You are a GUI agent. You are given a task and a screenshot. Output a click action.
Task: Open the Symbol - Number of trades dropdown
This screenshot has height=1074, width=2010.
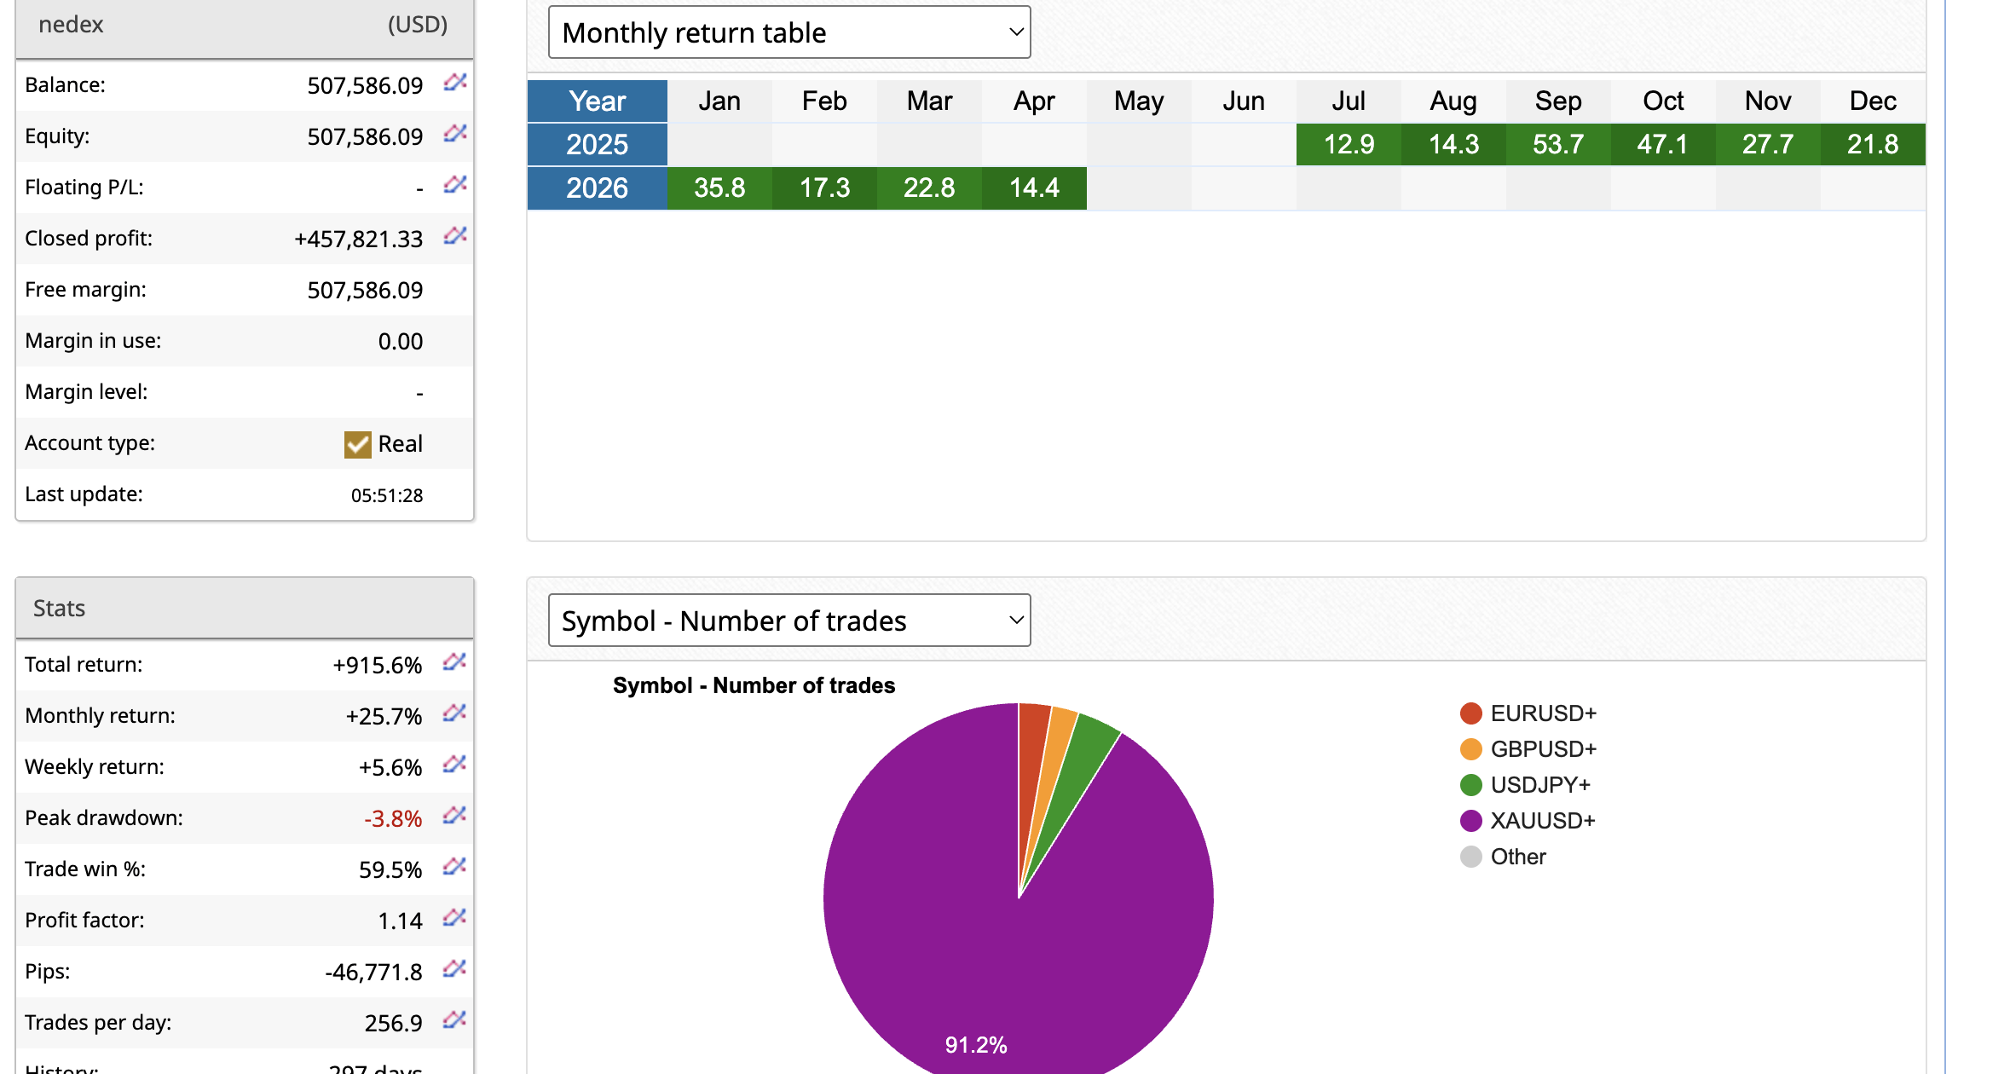coord(788,621)
